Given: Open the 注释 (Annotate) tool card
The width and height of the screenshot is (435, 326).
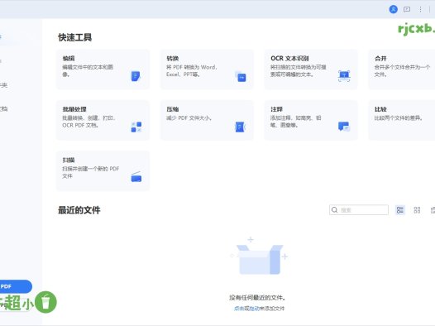Looking at the screenshot, I should (311, 120).
